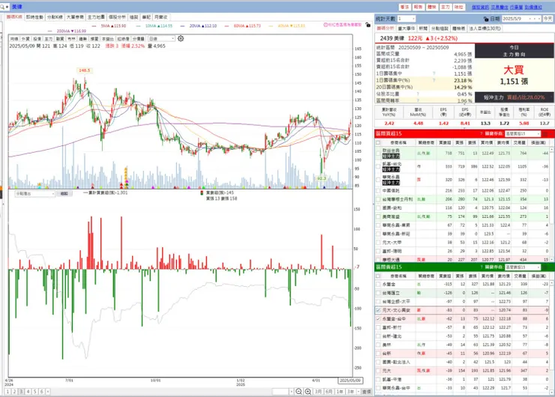Open the 法人目標(130元) tab
Image resolution: width=555 pixels, height=397 pixels.
point(484,28)
